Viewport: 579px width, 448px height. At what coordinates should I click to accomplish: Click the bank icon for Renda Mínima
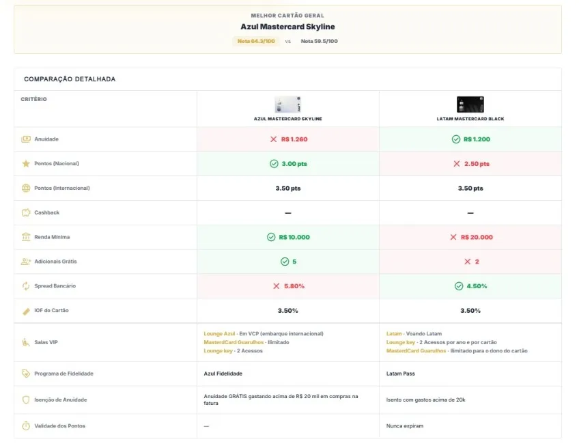[x=26, y=237]
